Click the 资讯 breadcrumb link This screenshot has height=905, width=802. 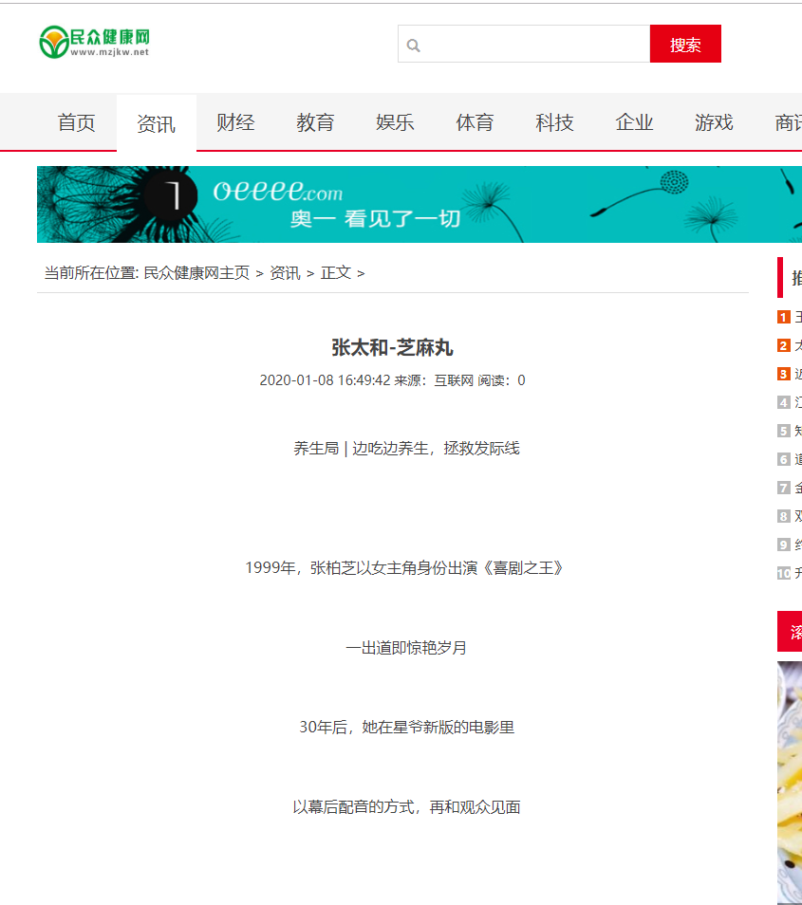click(285, 273)
